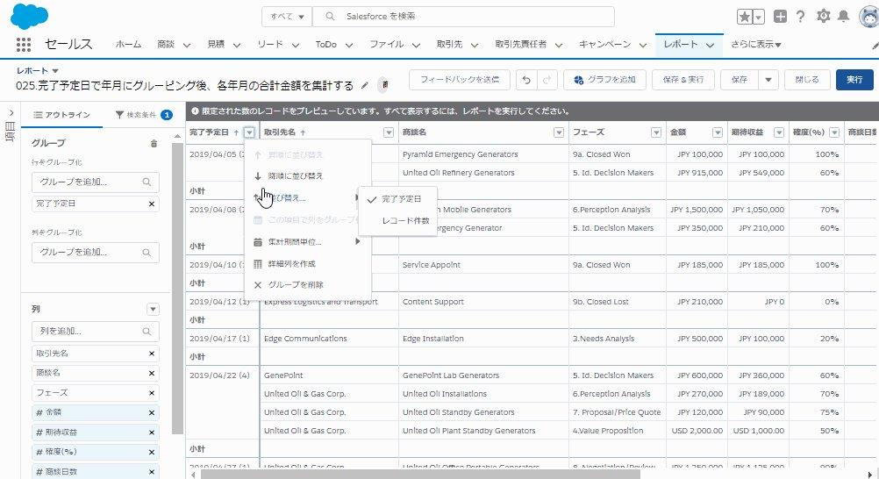Remove 期待収益 column with X
This screenshot has height=479, width=879.
tap(152, 433)
